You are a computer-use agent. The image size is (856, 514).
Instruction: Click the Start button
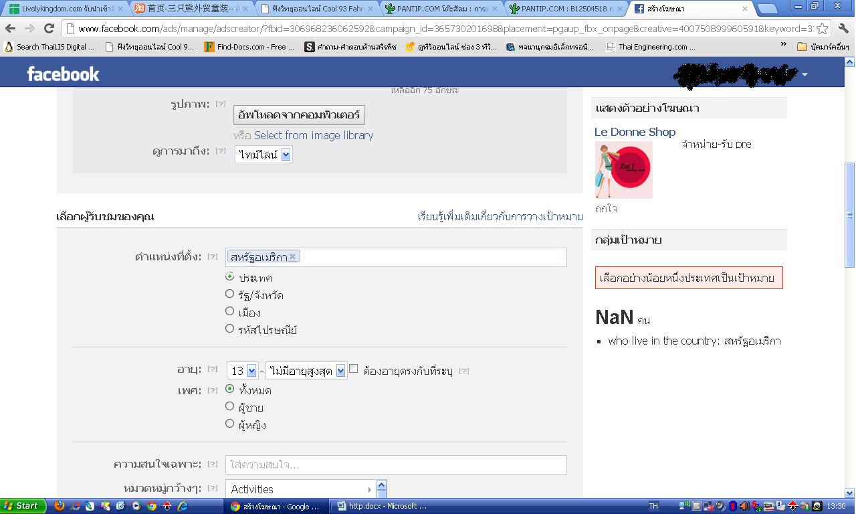23,506
